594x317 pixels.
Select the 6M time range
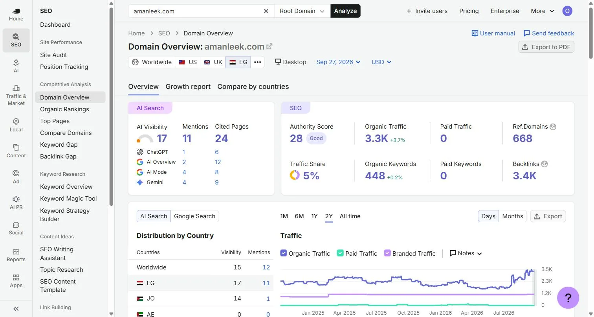click(x=299, y=216)
